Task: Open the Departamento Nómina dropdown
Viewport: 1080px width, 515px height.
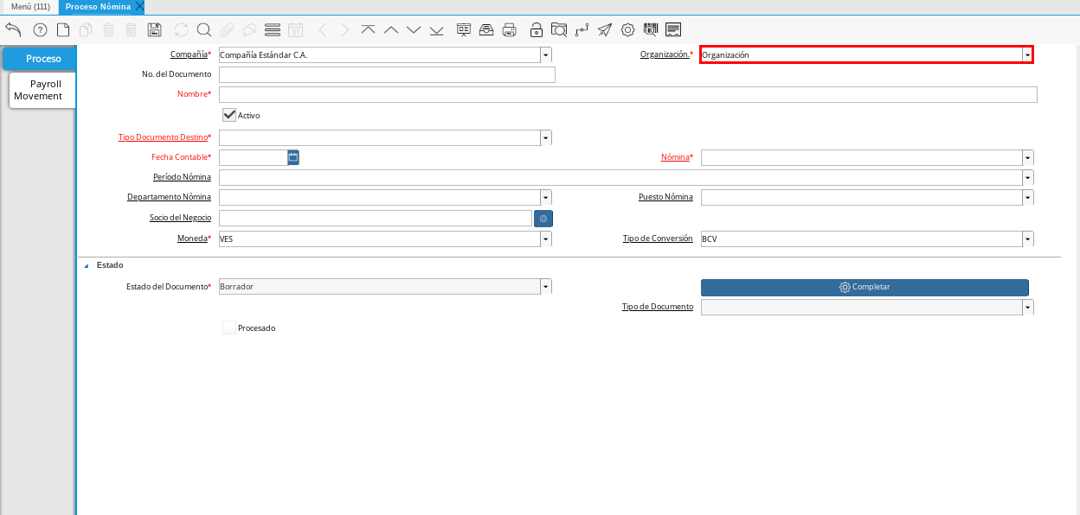Action: [x=546, y=197]
